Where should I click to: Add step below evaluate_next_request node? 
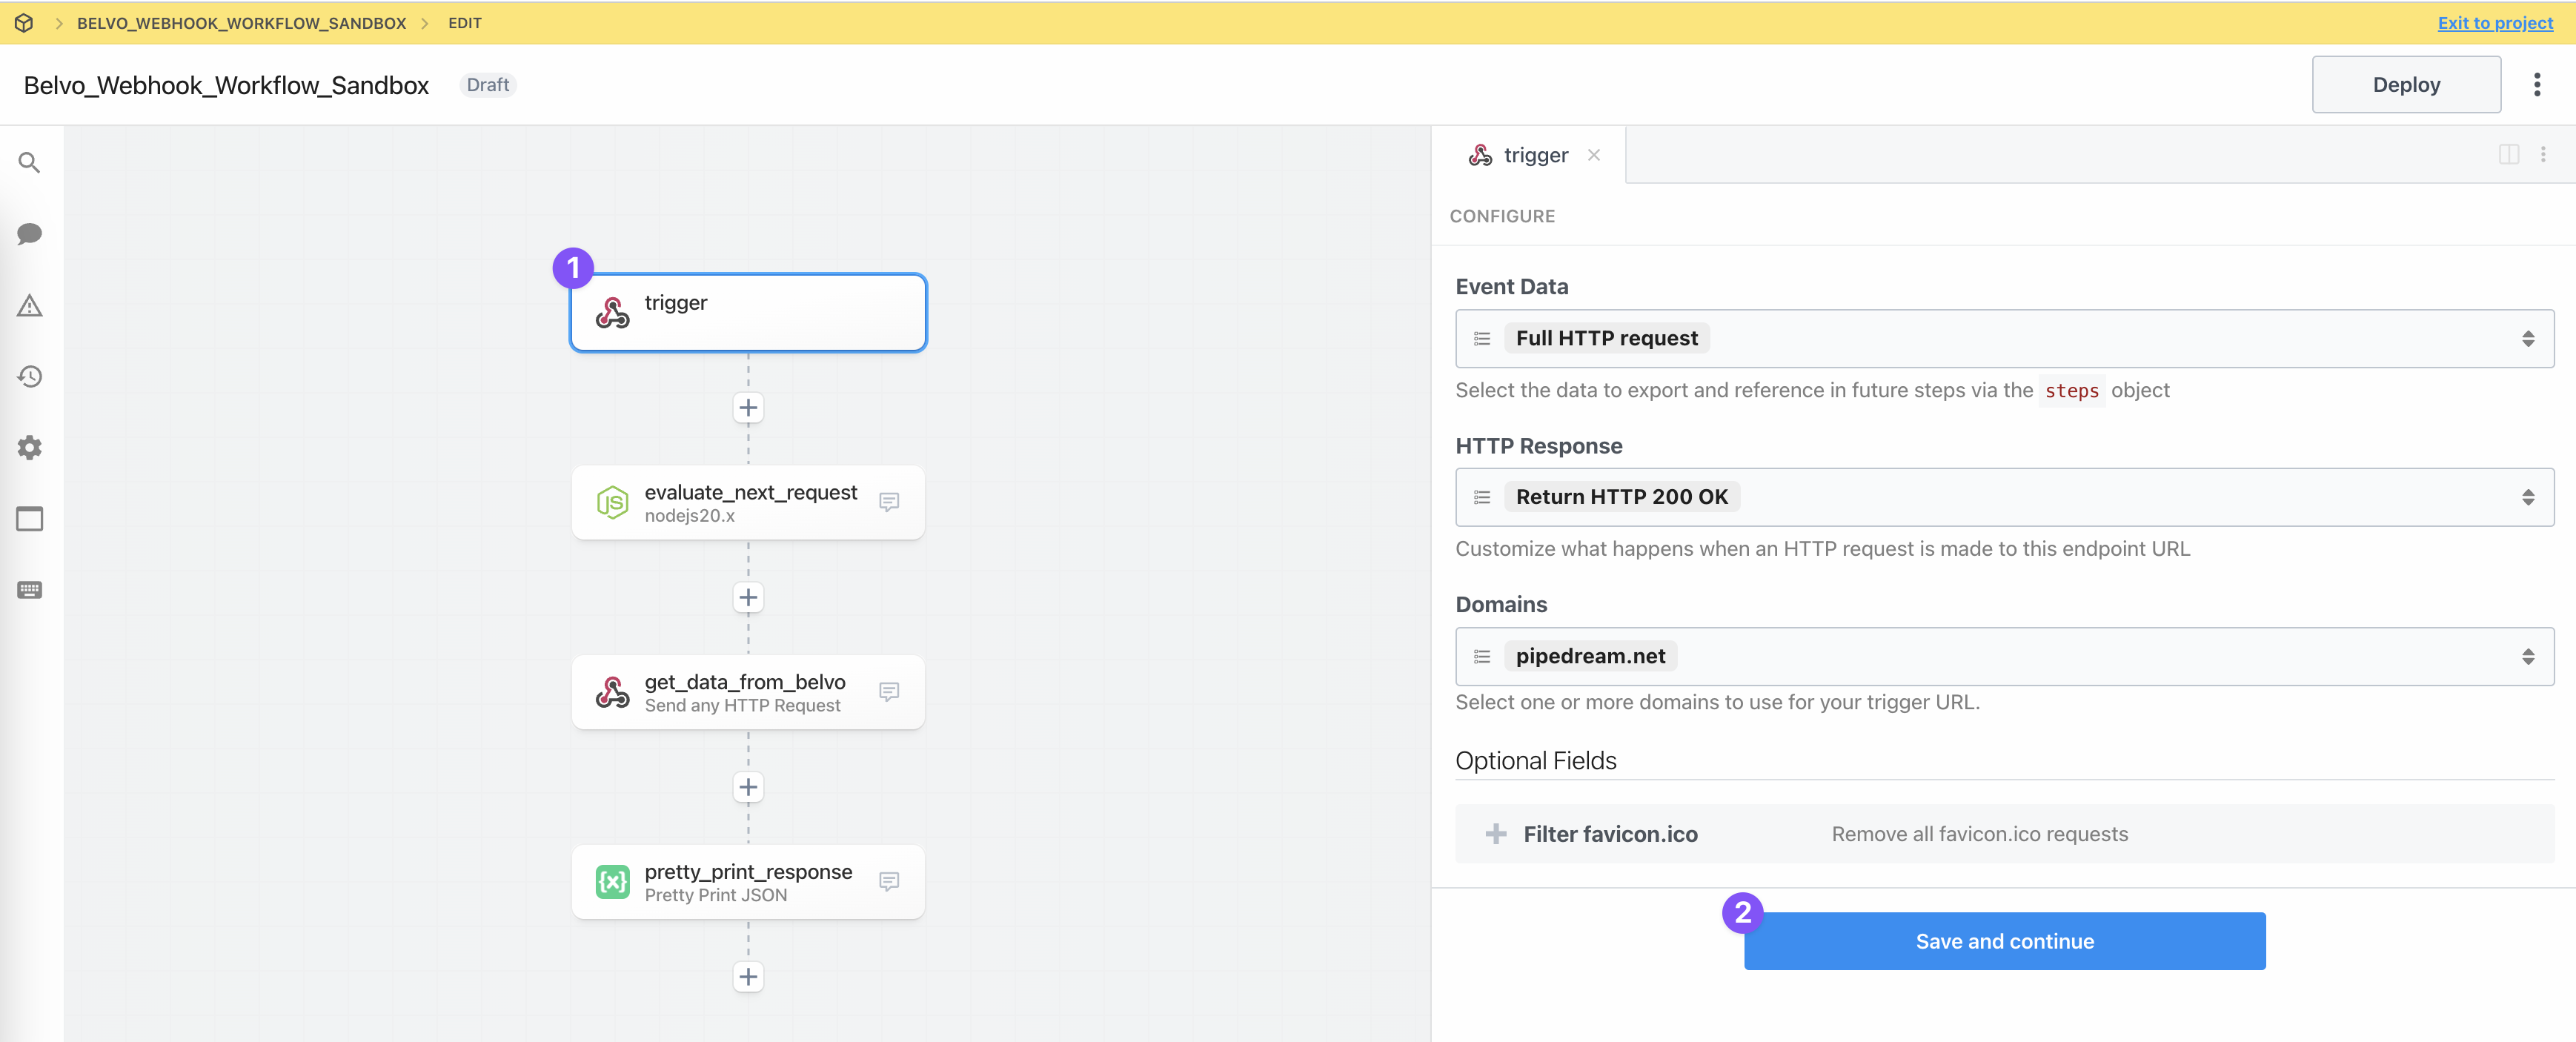(748, 598)
